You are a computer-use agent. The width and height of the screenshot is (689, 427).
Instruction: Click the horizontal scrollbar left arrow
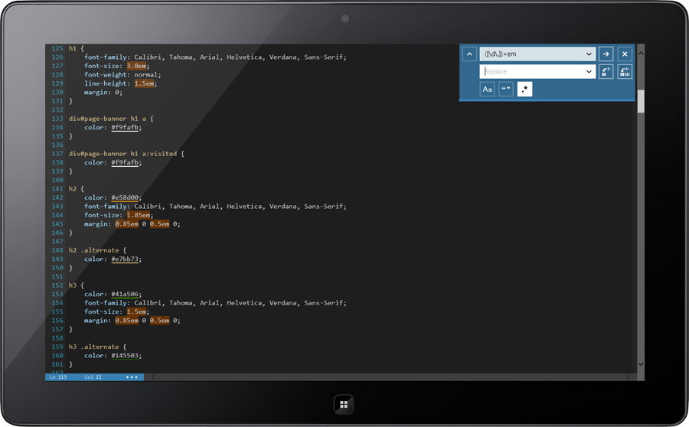click(x=152, y=377)
